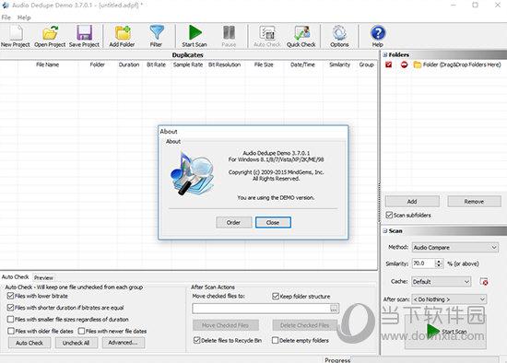This screenshot has width=507, height=363.
Task: Sort by the File Name column
Action: tap(48, 64)
